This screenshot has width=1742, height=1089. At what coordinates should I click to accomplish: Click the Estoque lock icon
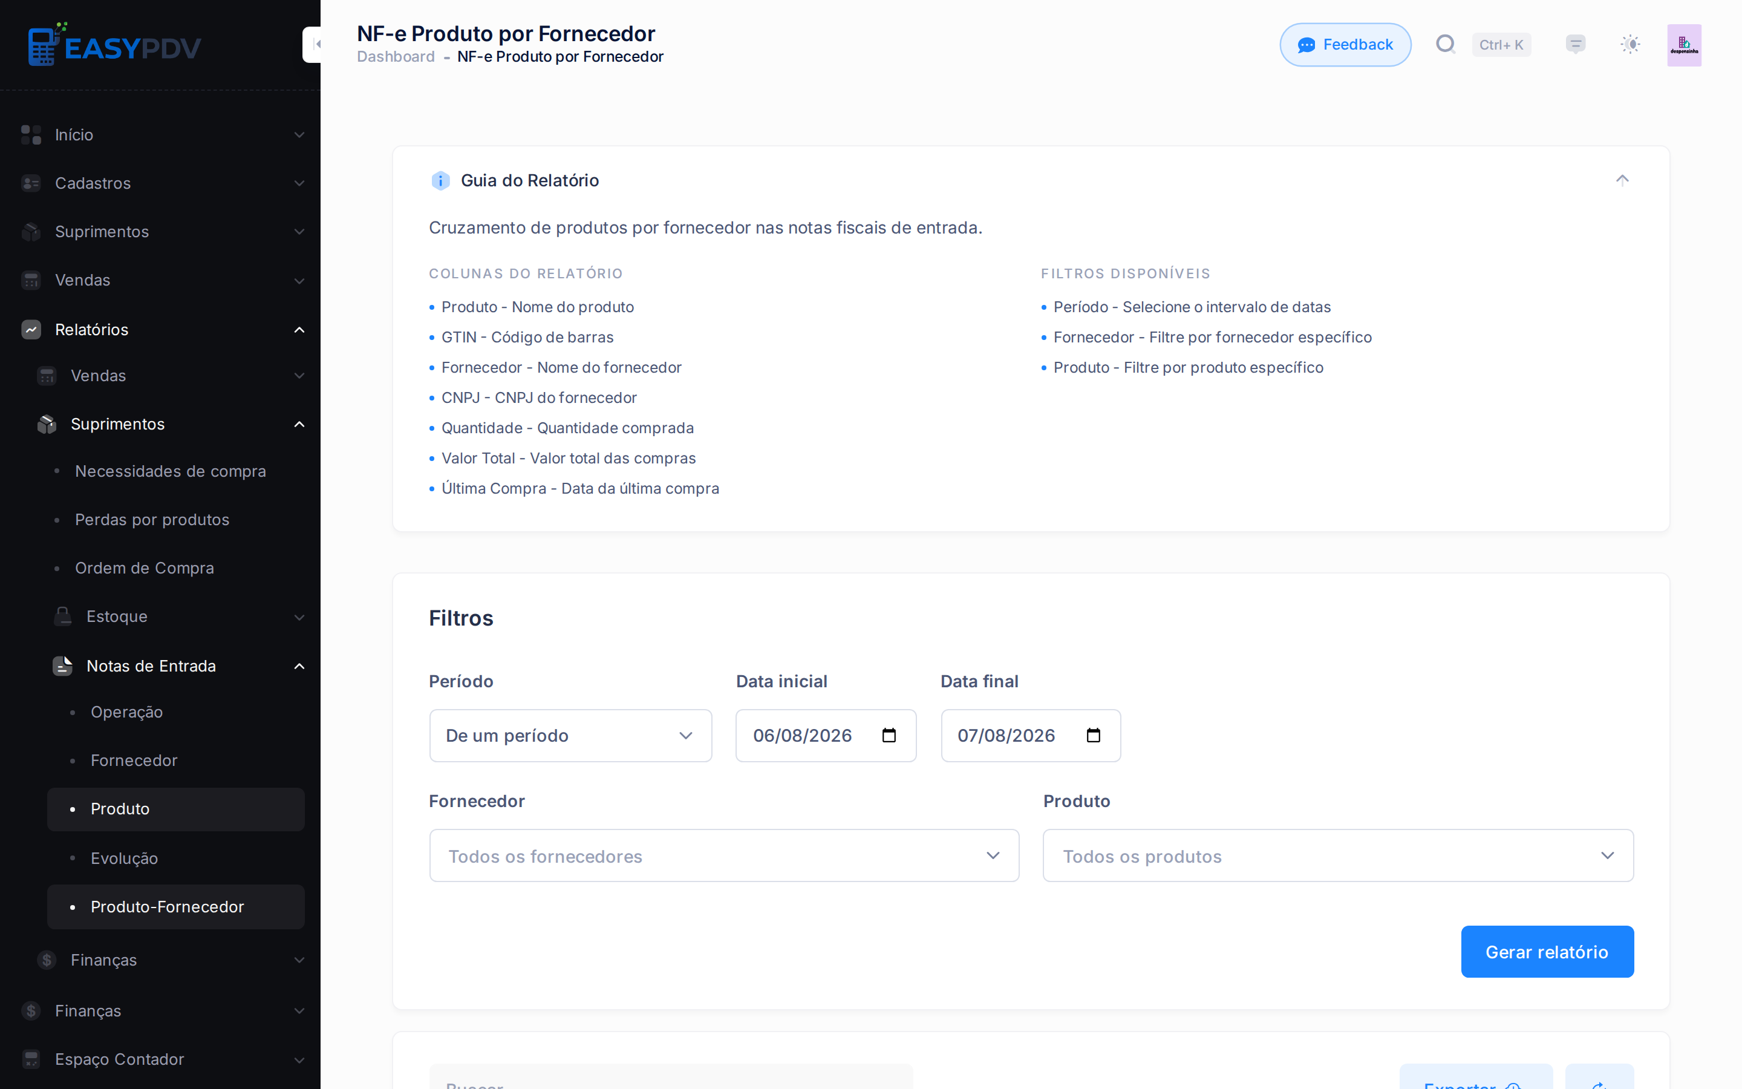[x=63, y=616]
